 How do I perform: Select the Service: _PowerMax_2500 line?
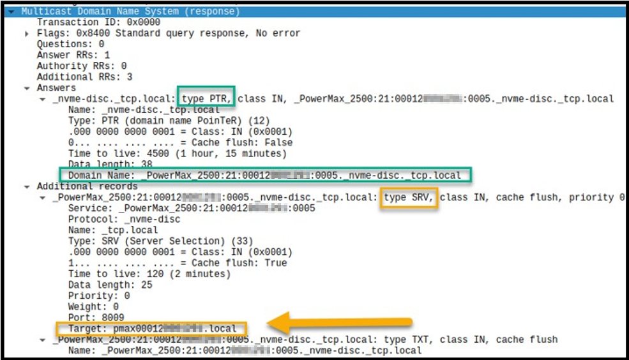192,209
